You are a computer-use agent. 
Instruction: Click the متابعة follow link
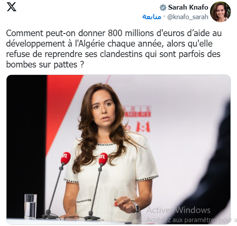[152, 17]
